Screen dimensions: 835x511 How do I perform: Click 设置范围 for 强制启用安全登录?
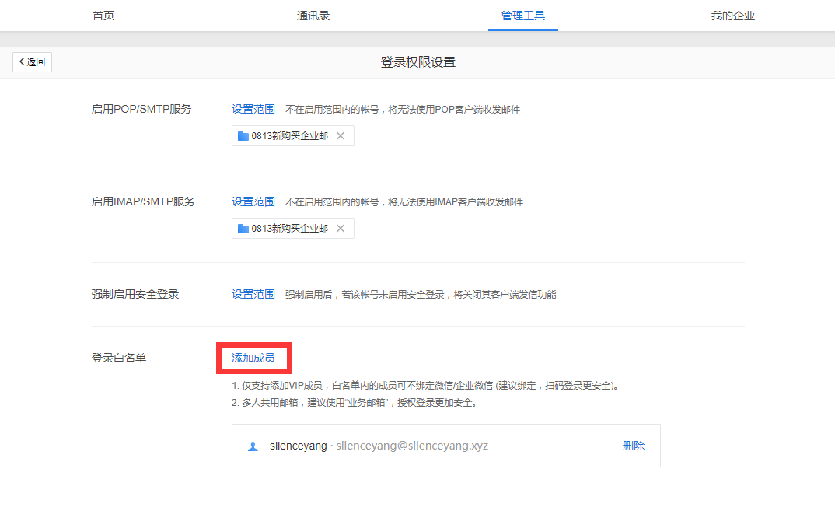click(253, 294)
